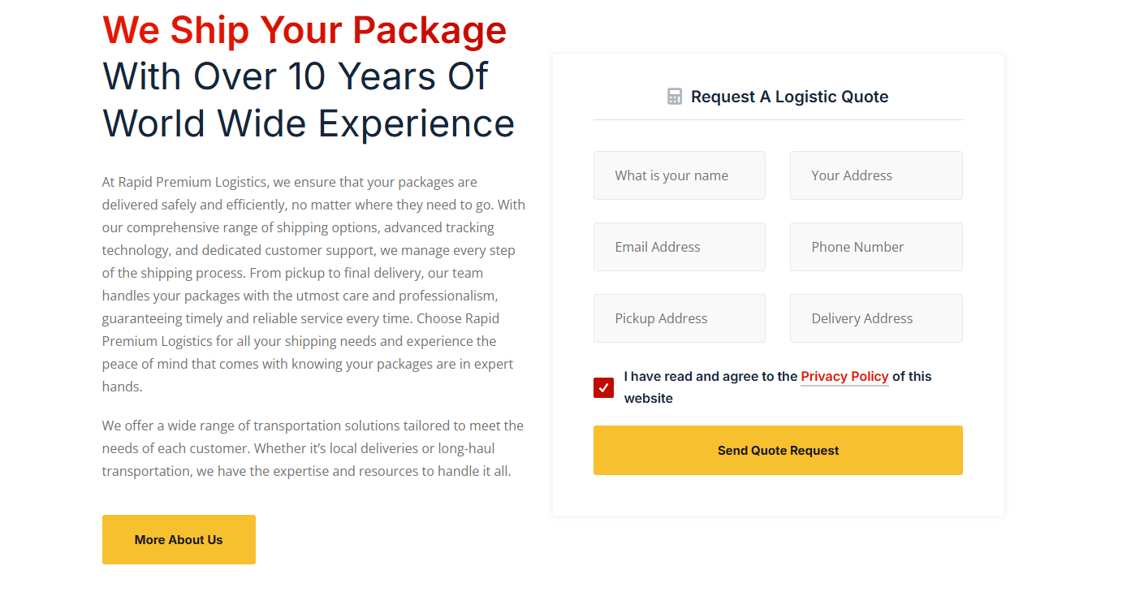Focus the Pickup Address input
Image resolution: width=1131 pixels, height=605 pixels.
click(x=679, y=318)
